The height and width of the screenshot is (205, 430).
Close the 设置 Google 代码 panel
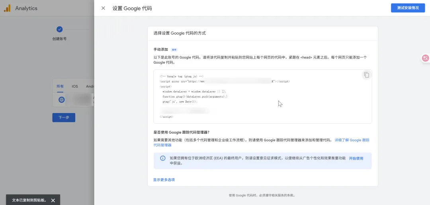(103, 8)
